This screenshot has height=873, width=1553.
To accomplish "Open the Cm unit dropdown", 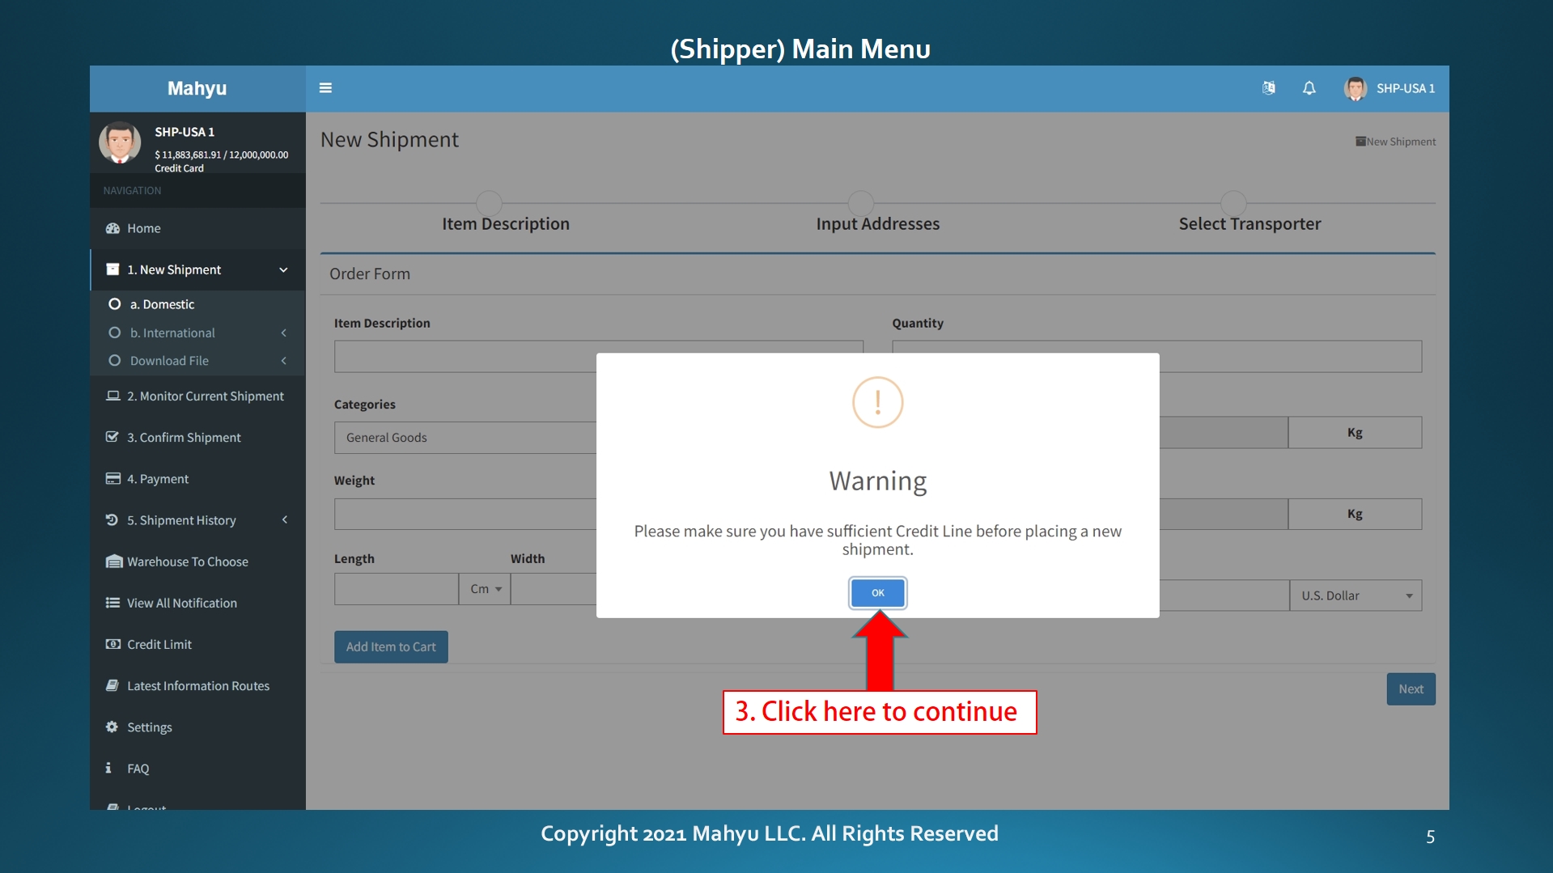I will point(485,589).
